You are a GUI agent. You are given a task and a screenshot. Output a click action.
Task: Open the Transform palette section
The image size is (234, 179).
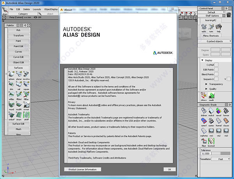(18, 36)
